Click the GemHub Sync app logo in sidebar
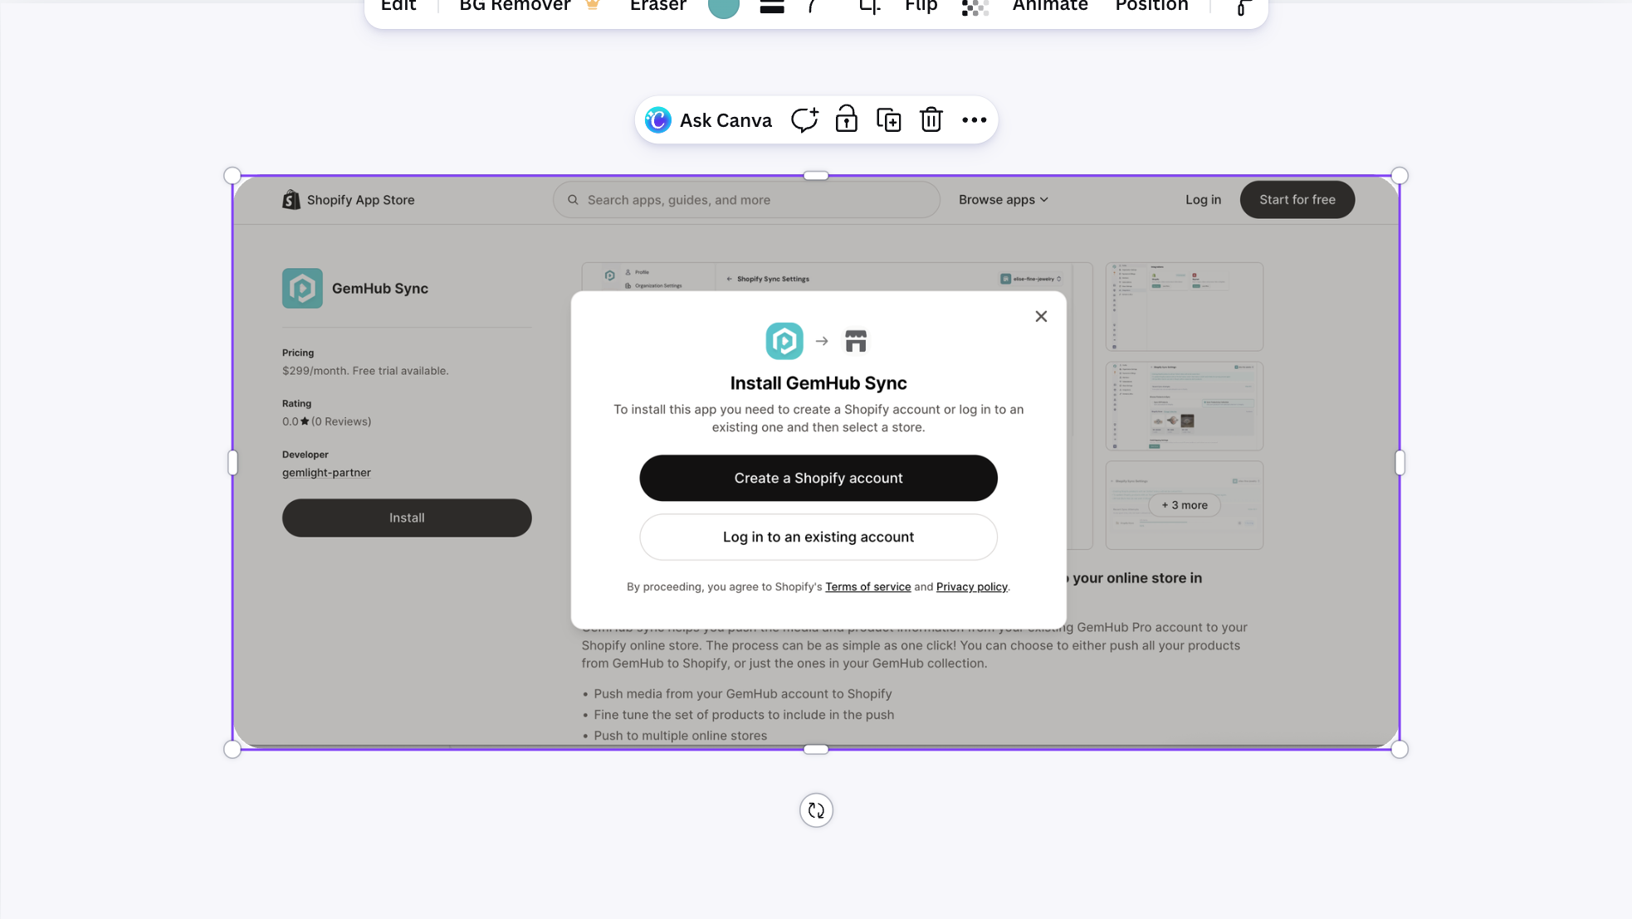Image resolution: width=1632 pixels, height=919 pixels. tap(302, 289)
